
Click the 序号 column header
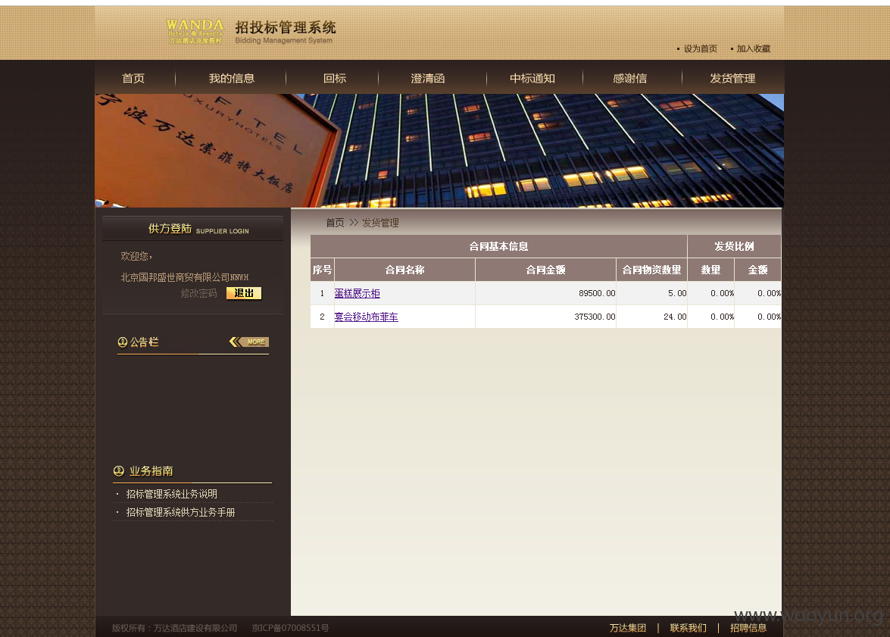tap(323, 270)
